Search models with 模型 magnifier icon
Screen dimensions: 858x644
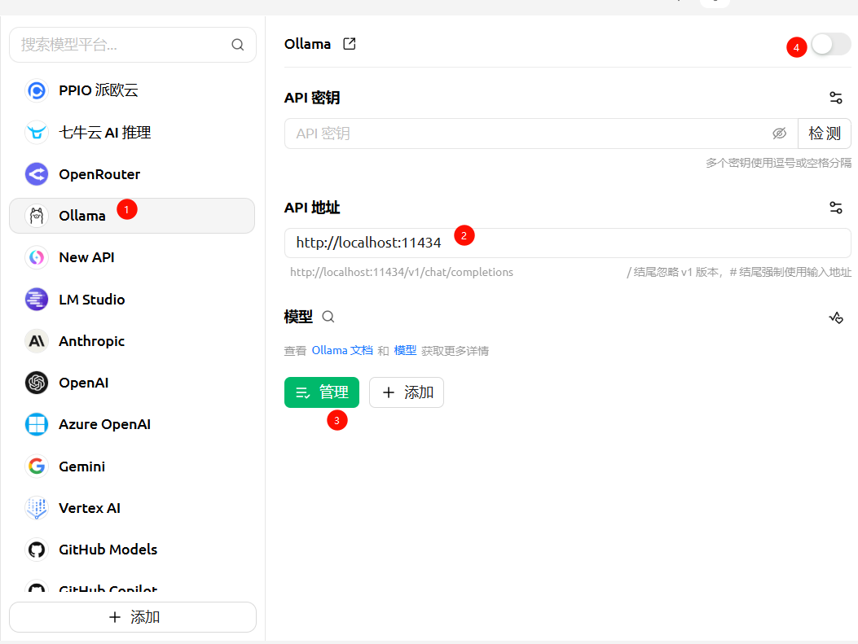point(328,317)
